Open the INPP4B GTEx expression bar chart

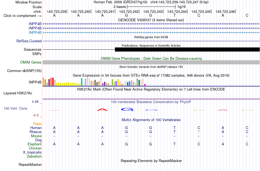point(94,82)
